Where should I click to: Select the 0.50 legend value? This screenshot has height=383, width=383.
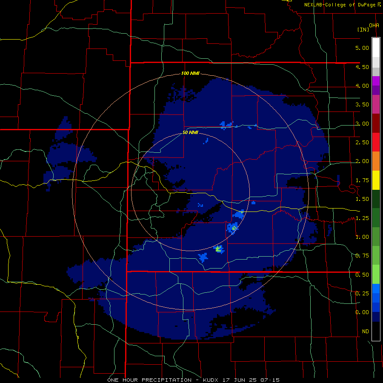pos(362,275)
